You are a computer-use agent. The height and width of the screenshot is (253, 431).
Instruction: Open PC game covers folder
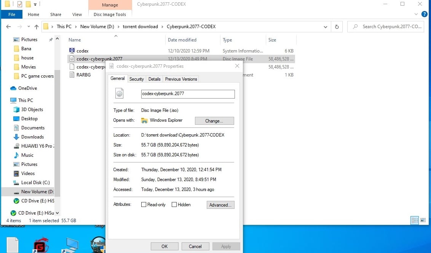click(37, 76)
